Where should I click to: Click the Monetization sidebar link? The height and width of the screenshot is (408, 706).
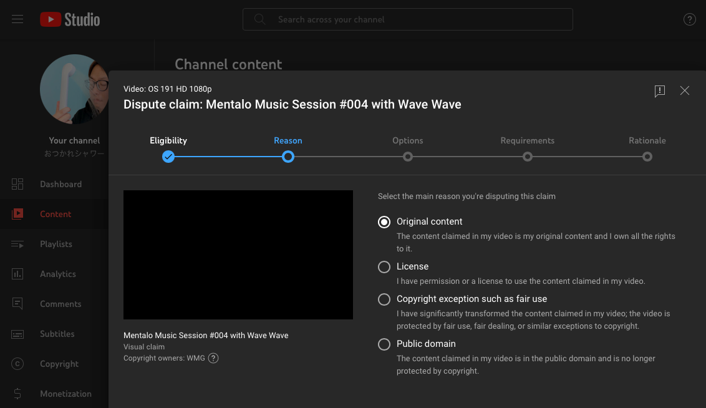(x=65, y=394)
